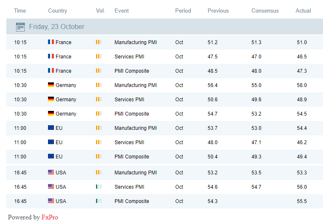Click the green volatility indicator for USA PMI Composite
This screenshot has width=323, height=224.
pos(99,201)
